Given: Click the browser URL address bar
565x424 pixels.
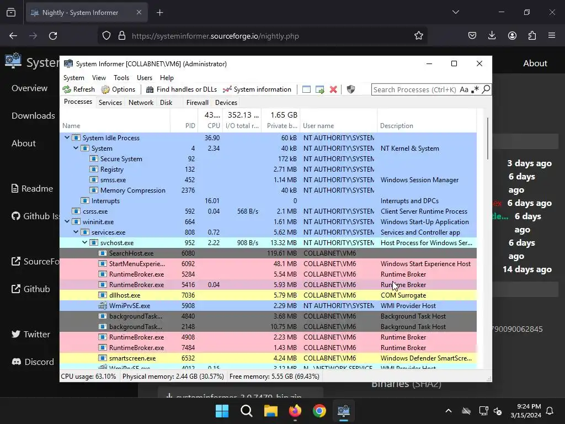Looking at the screenshot, I should (263, 36).
